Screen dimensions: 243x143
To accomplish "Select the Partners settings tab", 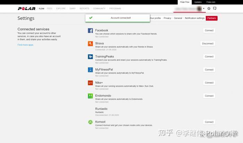I will click(211, 18).
